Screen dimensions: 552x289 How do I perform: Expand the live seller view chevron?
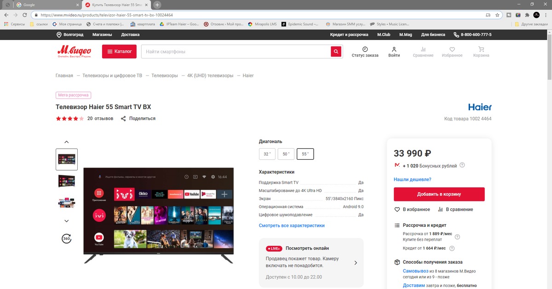tap(355, 263)
